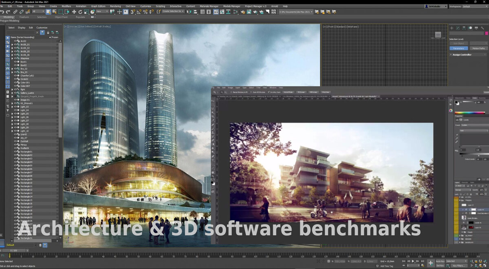Toggle the 3D Snaps icon

(132, 12)
